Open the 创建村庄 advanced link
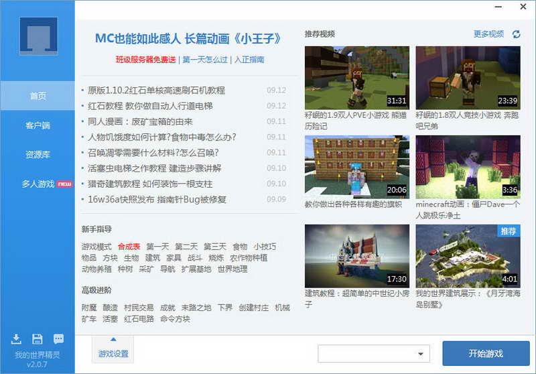This screenshot has height=374, width=536. pyautogui.click(x=254, y=308)
